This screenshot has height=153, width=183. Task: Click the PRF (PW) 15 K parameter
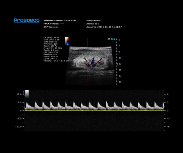click(x=51, y=52)
